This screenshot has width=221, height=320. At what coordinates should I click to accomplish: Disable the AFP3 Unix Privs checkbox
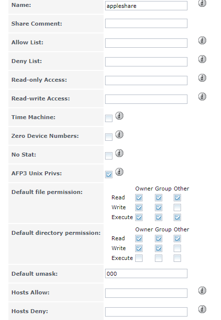click(x=109, y=174)
